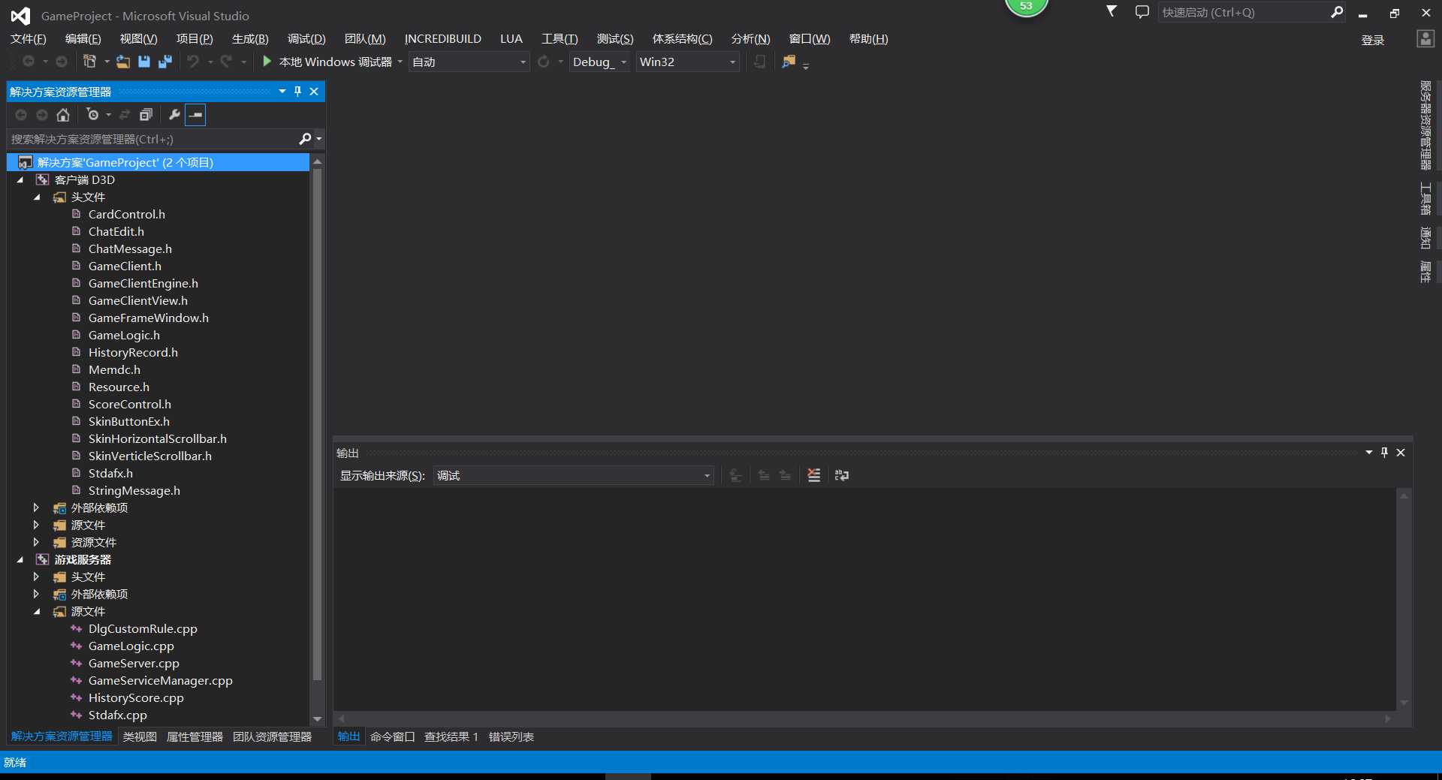Close the Output panel
The width and height of the screenshot is (1442, 780).
click(x=1401, y=453)
